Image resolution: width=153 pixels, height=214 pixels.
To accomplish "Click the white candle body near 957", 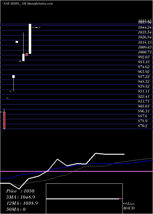I will [13, 76].
